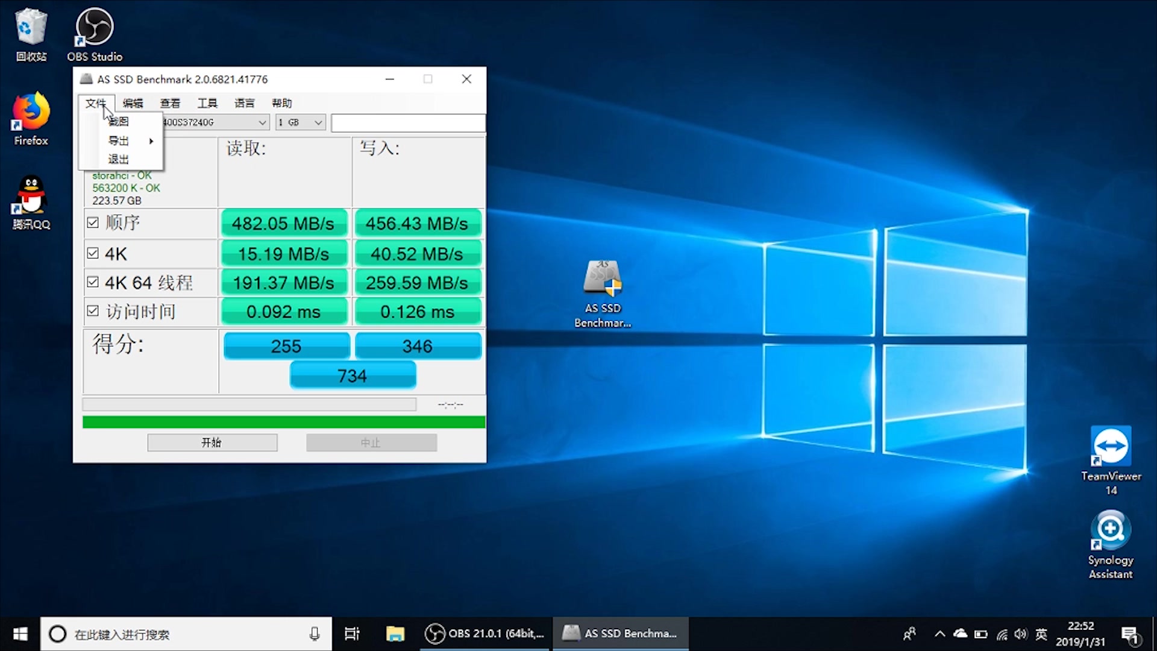Open File Explorer from the taskbar
This screenshot has width=1157, height=651.
tap(395, 634)
